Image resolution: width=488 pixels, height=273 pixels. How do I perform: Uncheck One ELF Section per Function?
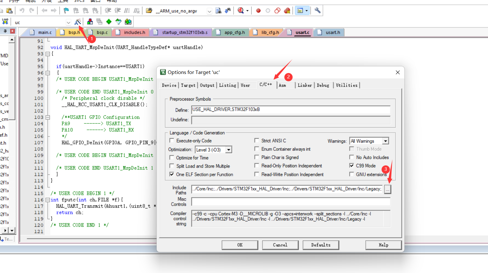coord(172,174)
